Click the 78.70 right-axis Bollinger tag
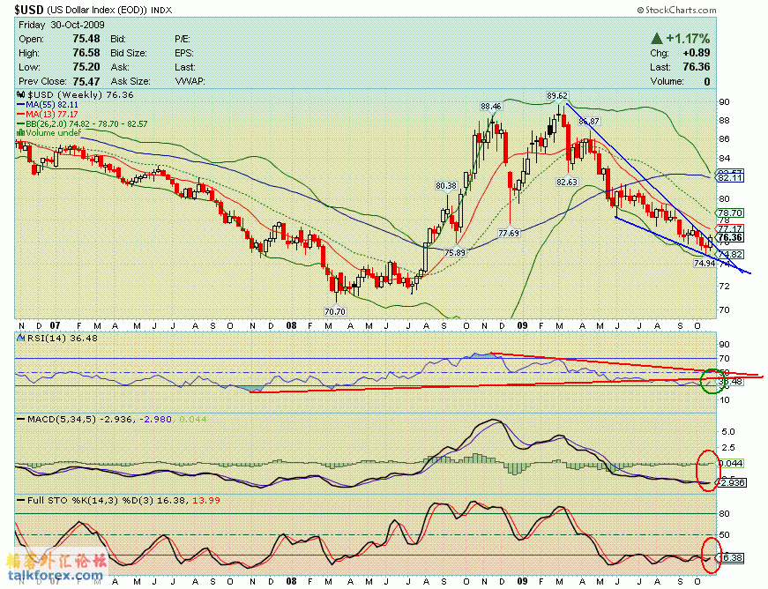 pos(730,213)
